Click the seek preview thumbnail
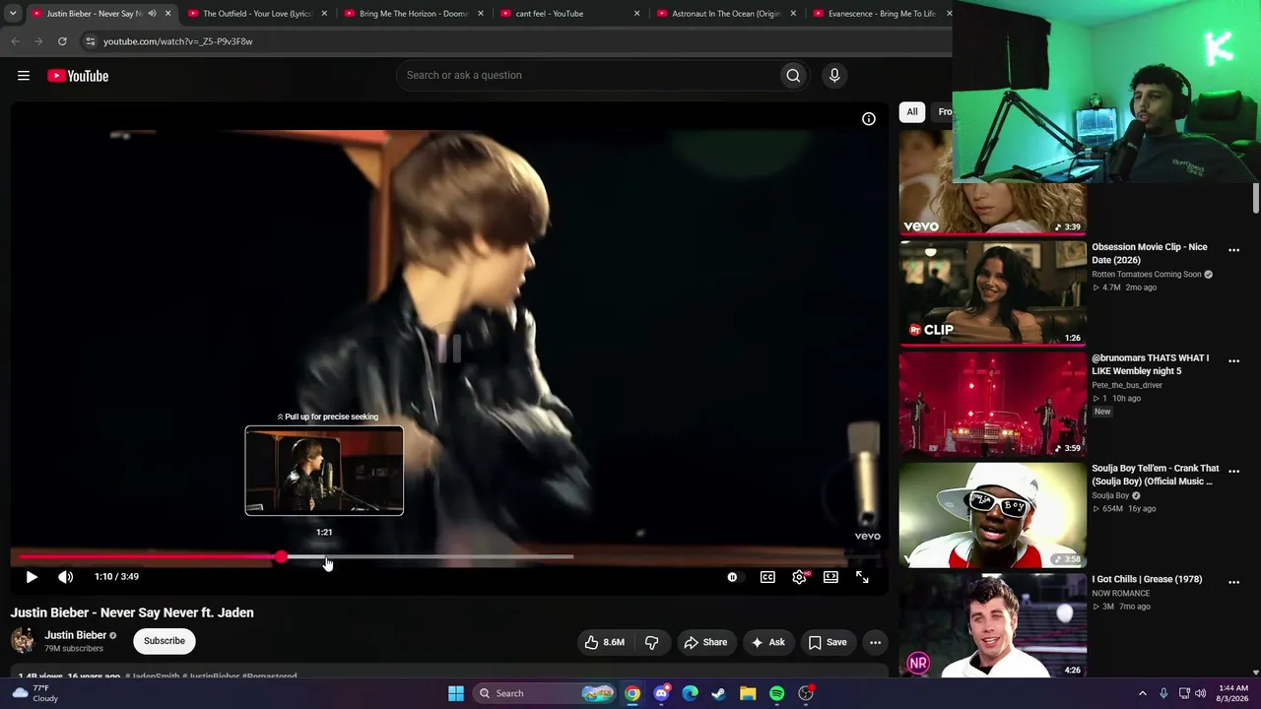 (324, 471)
